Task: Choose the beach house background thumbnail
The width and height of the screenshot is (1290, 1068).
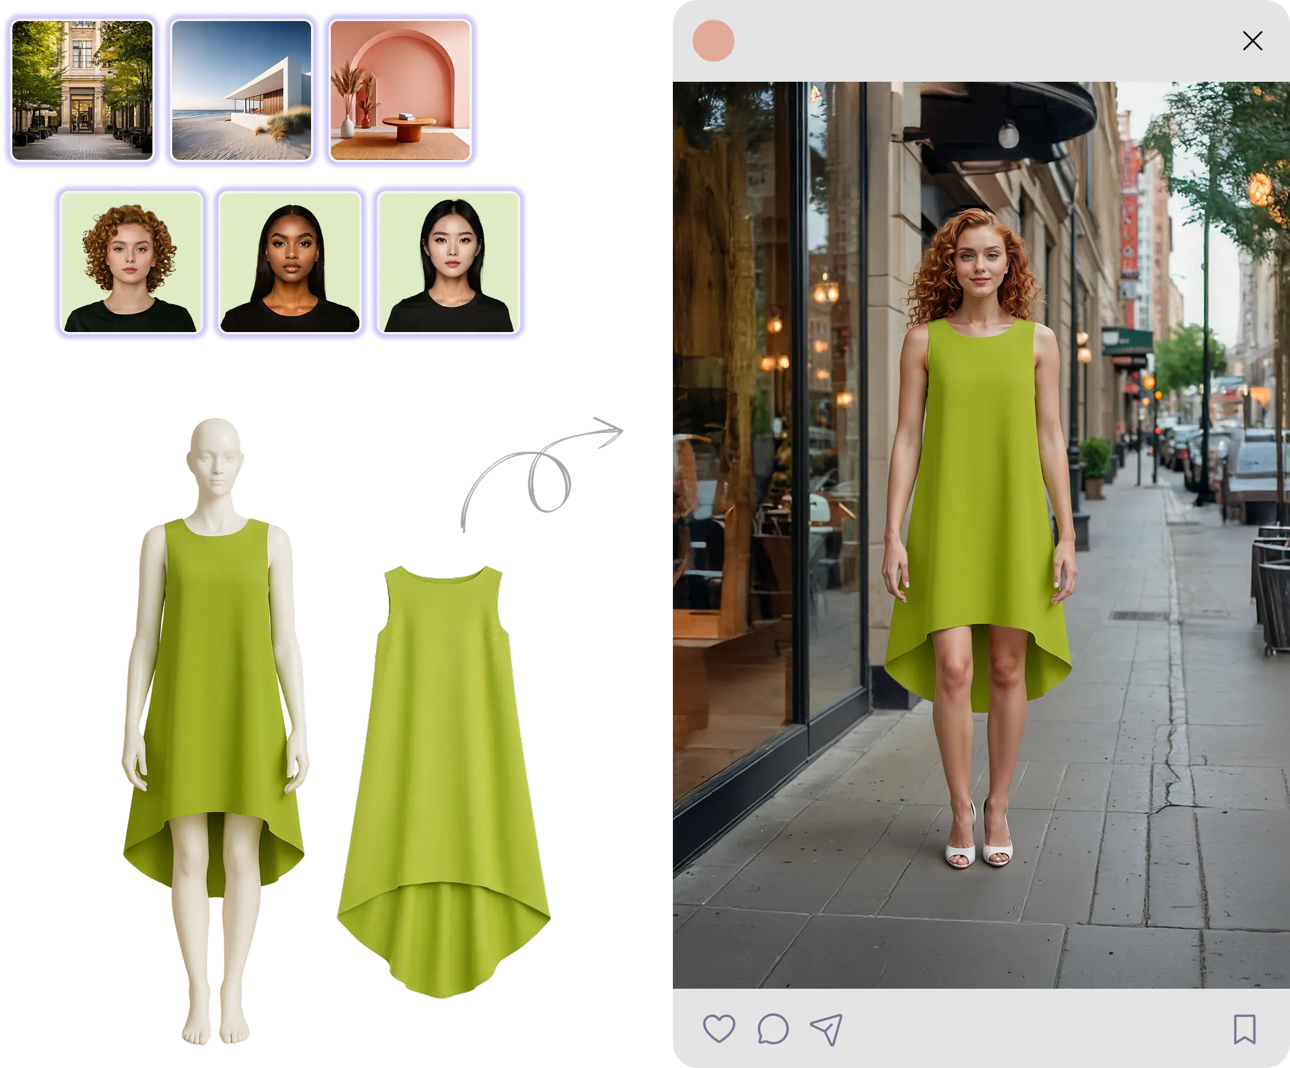Action: 241,90
